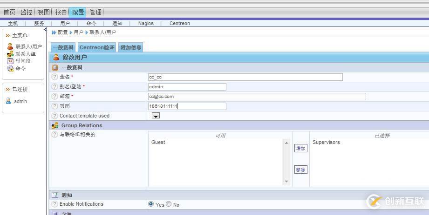Click the 通知 section icon
429x215 pixels.
[x=55, y=195]
